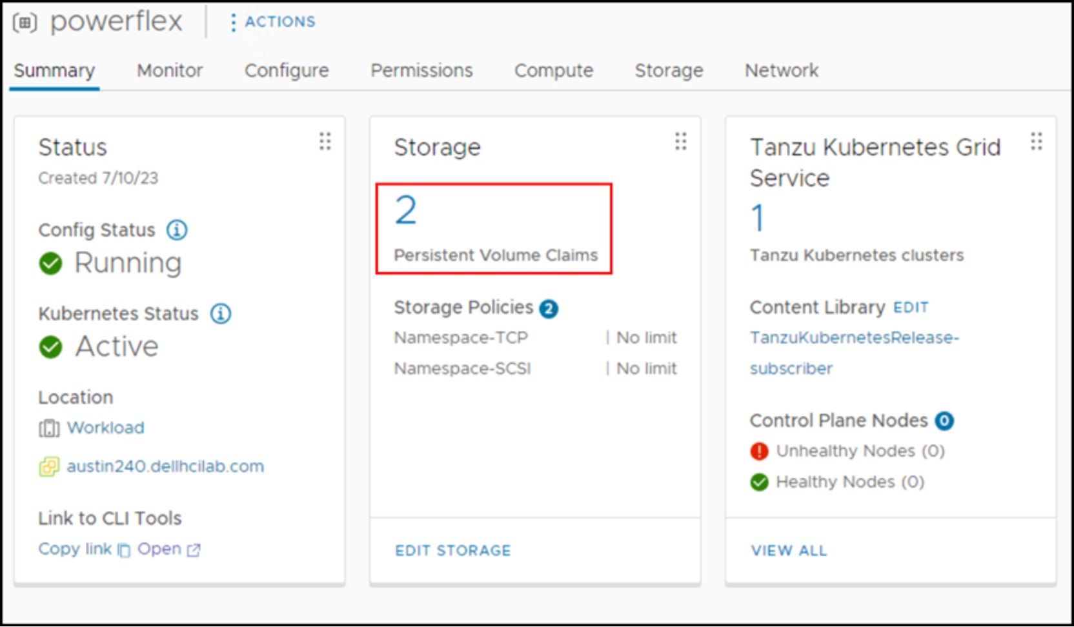
Task: Go to the Configure tab
Action: coord(287,70)
